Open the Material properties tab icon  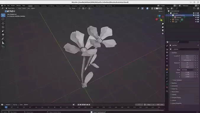click(x=167, y=87)
